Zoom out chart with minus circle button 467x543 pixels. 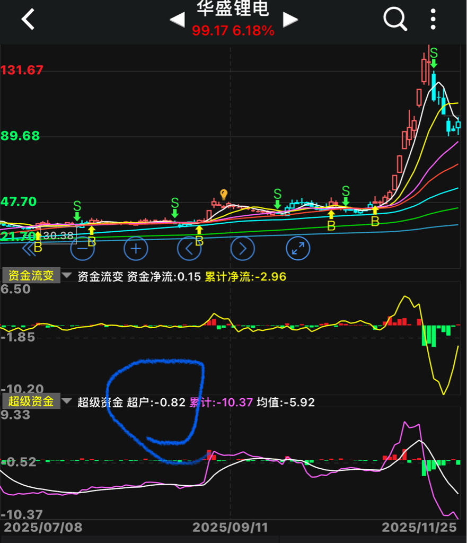[x=82, y=249]
